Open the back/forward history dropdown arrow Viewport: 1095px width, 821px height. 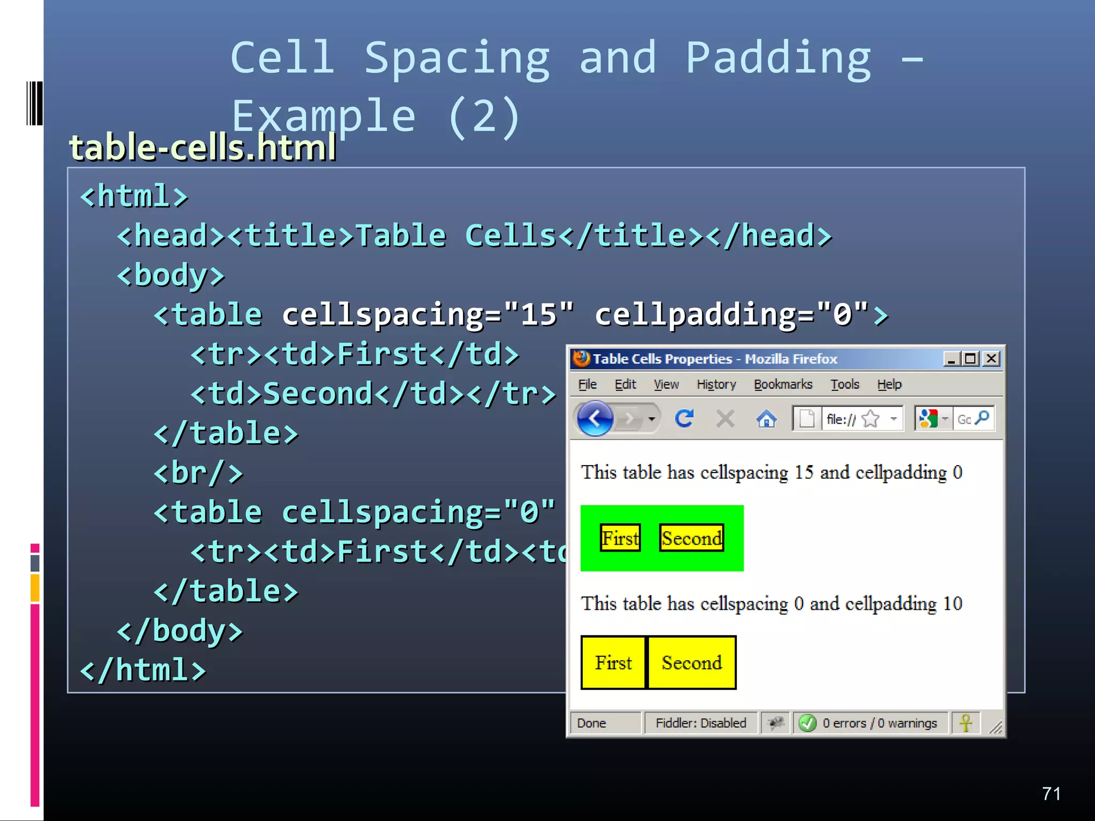coord(651,419)
